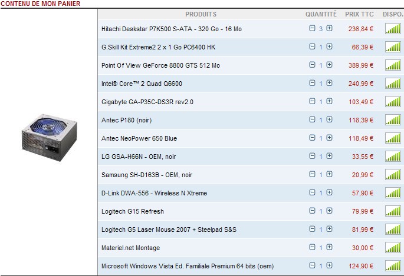
Task: Reduce Logitech G5 Laser Mouse quantity
Action: 312,229
